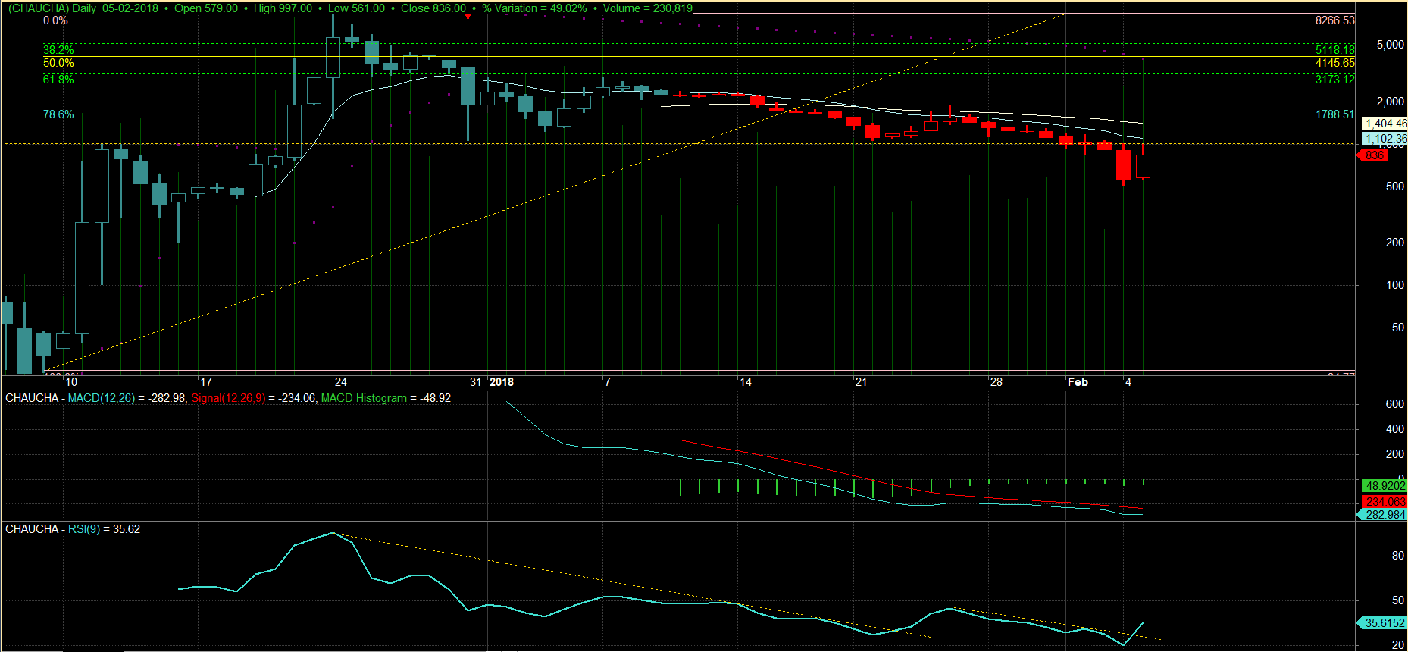This screenshot has width=1408, height=652.
Task: Click the red triangle marker at chart top
Action: [x=468, y=17]
